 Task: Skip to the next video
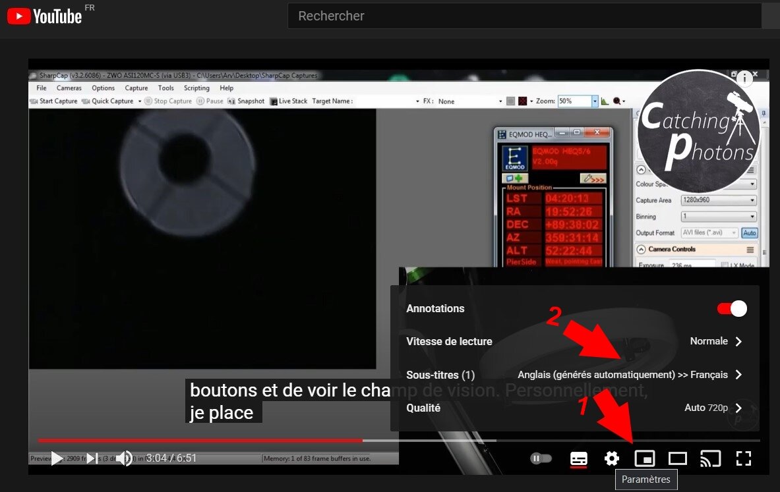92,458
